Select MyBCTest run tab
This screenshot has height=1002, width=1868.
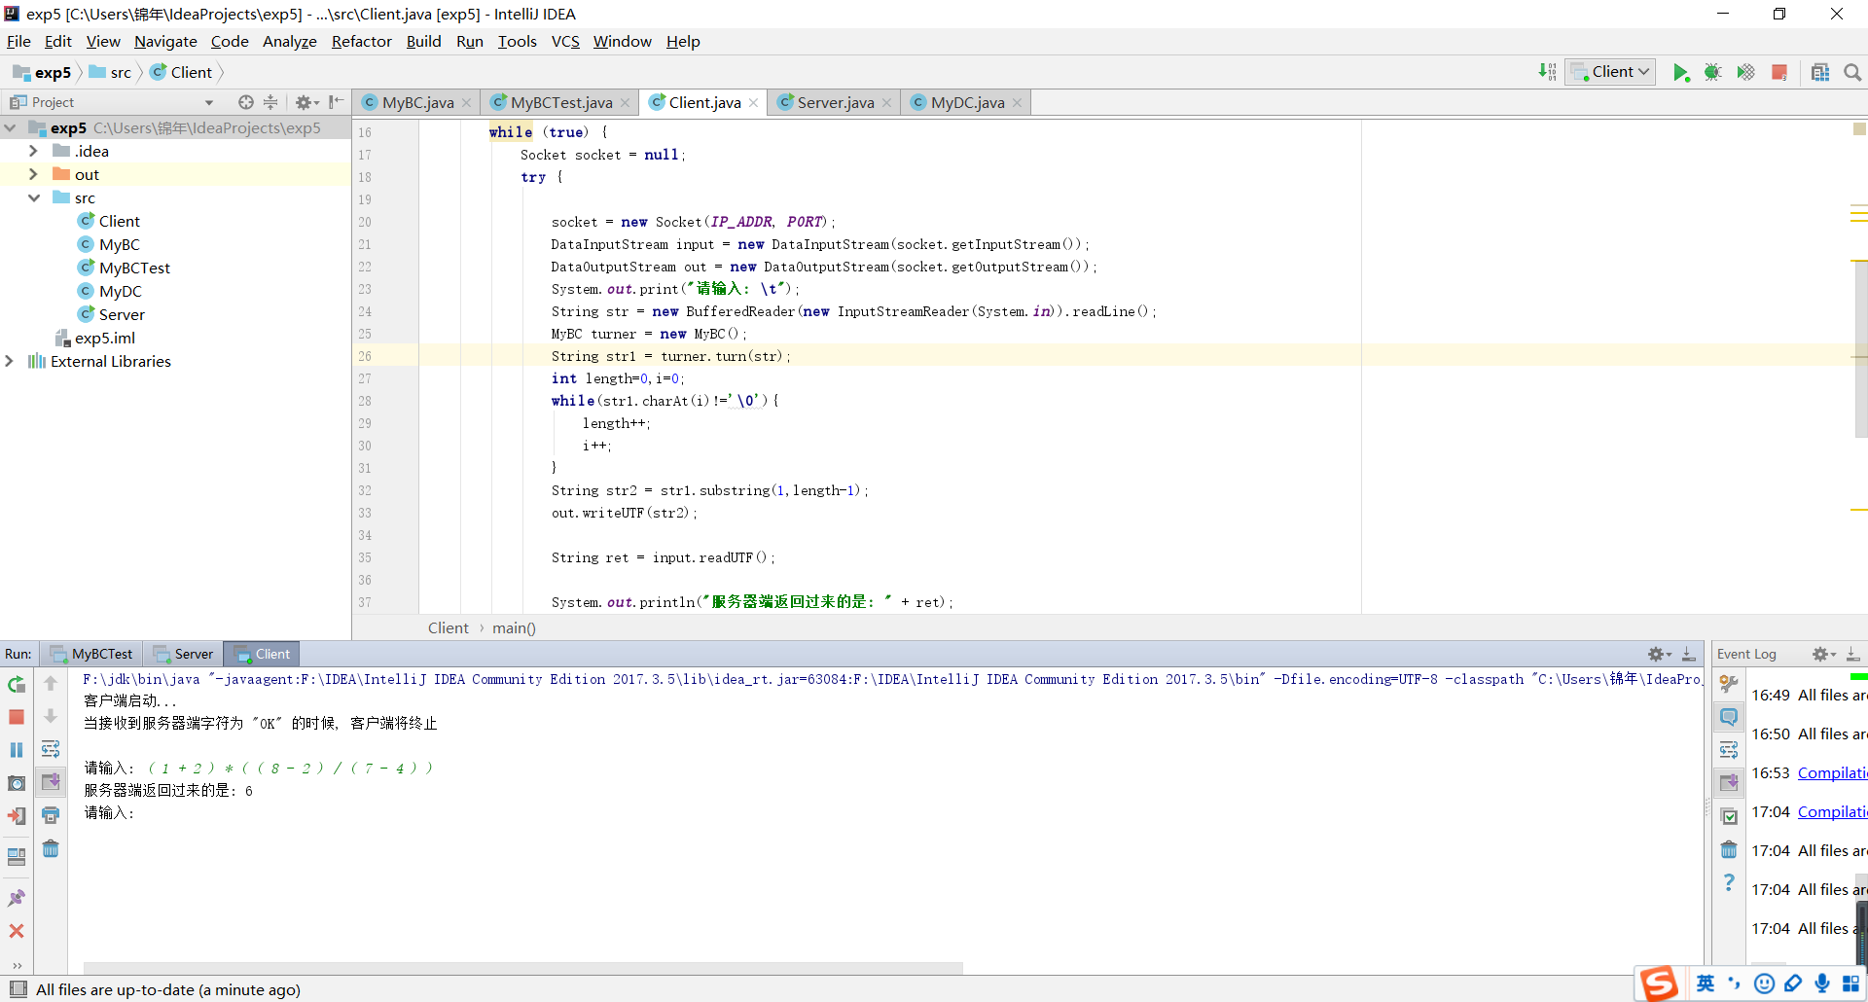click(x=91, y=654)
